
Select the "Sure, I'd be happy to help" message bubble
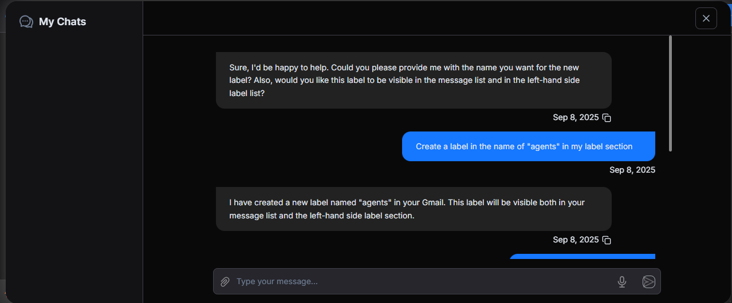click(413, 80)
